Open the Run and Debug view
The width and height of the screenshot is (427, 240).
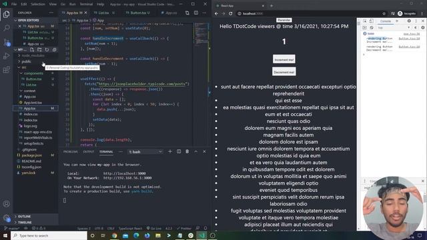tap(6, 56)
